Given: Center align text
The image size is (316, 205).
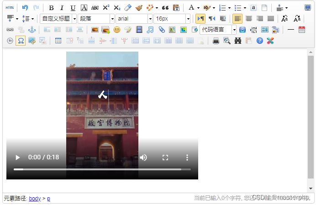Looking at the screenshot, I should [x=249, y=19].
